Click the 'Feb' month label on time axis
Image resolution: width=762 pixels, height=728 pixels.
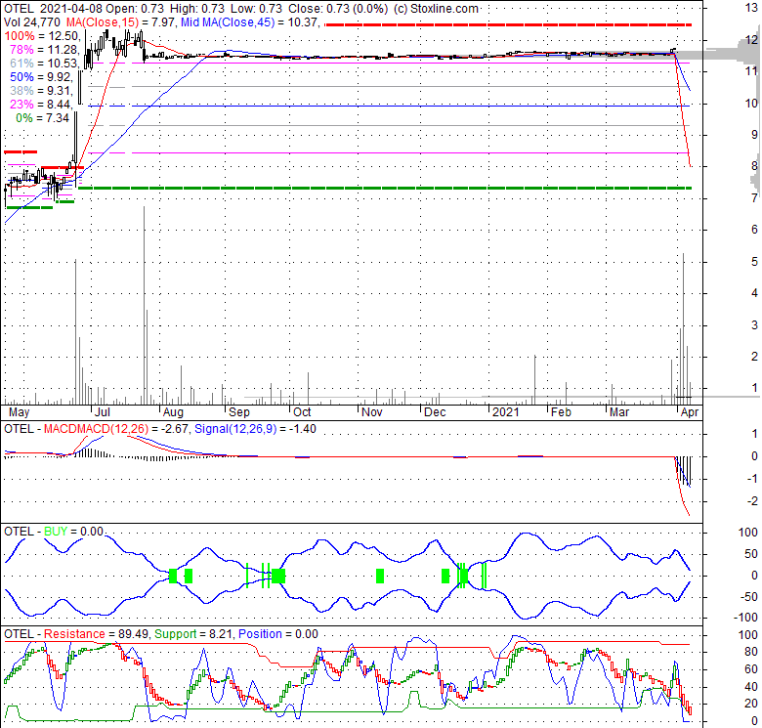(x=561, y=412)
